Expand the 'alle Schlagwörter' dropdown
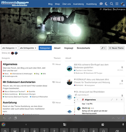The height and width of the screenshot is (132, 126). 28,48
